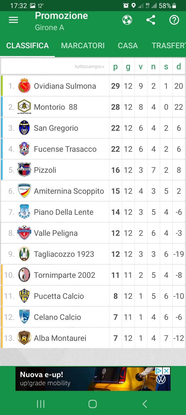Open the help question mark icon

[x=174, y=20]
